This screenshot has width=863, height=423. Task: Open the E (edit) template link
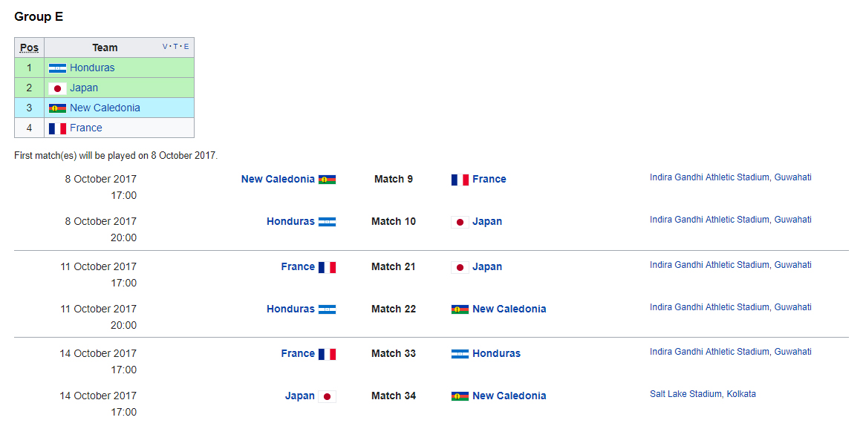[x=186, y=47]
